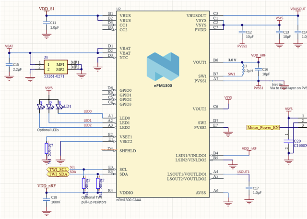Click the PVDD pin name
The width and height of the screenshot is (307, 219).
point(201,30)
